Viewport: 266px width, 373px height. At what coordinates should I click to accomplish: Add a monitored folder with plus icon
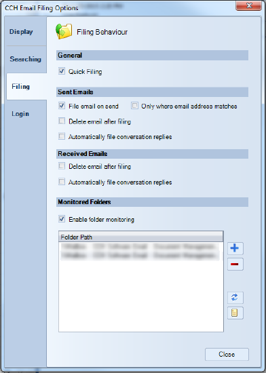(x=235, y=248)
